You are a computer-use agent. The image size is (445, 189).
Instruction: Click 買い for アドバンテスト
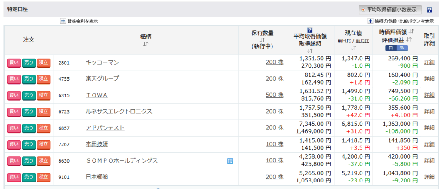pyautogui.click(x=14, y=128)
